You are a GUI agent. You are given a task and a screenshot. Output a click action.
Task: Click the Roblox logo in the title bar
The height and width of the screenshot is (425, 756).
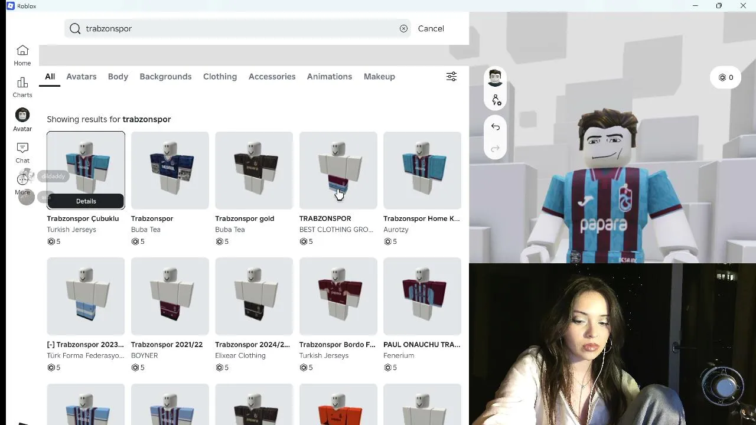point(11,6)
